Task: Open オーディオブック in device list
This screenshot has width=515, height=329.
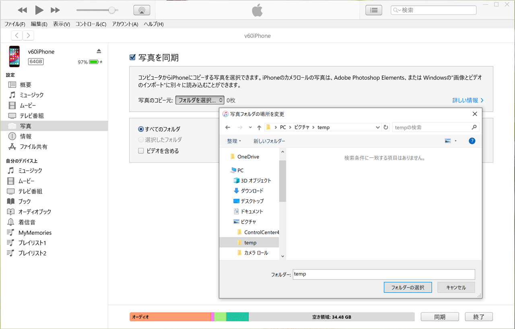Action: point(54,212)
